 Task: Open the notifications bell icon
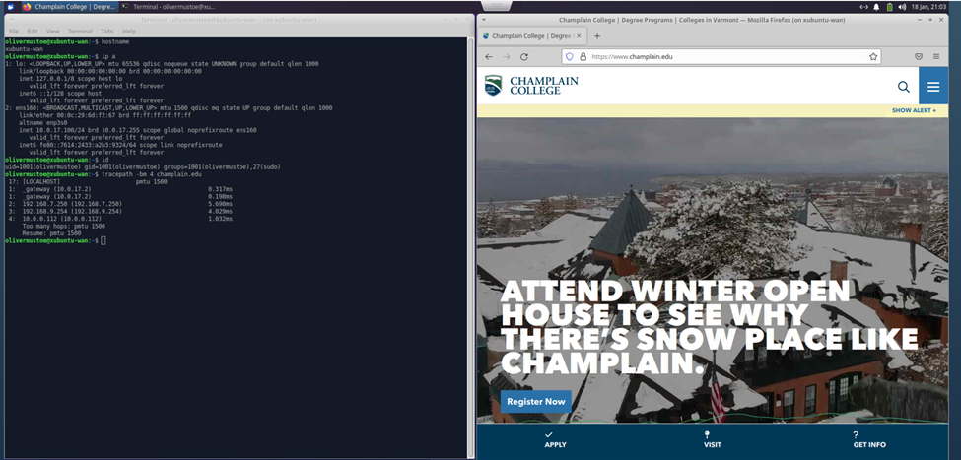point(876,7)
